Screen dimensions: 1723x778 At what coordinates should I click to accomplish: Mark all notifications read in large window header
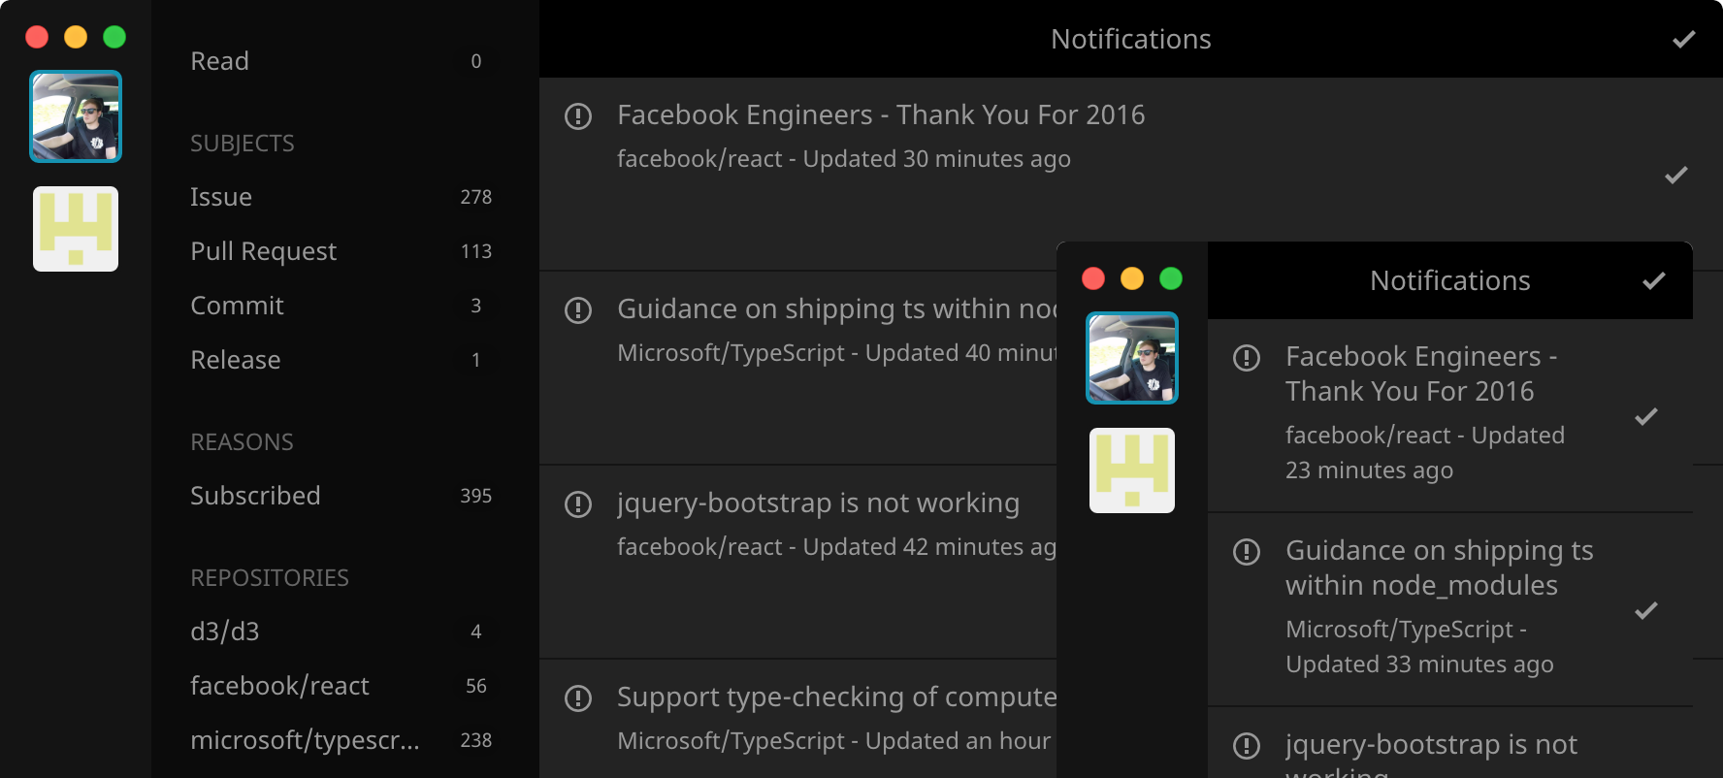pos(1684,39)
